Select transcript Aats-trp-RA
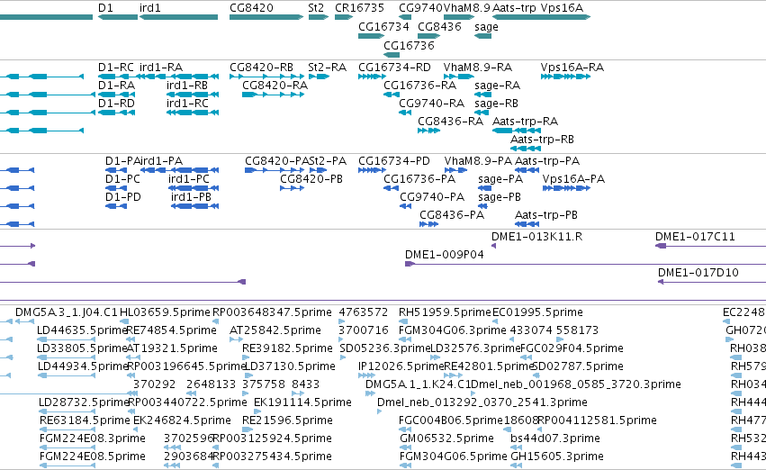The width and height of the screenshot is (766, 470). click(517, 131)
